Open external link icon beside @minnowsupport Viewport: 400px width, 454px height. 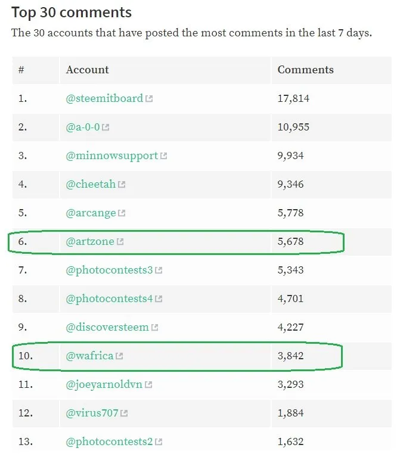163,156
